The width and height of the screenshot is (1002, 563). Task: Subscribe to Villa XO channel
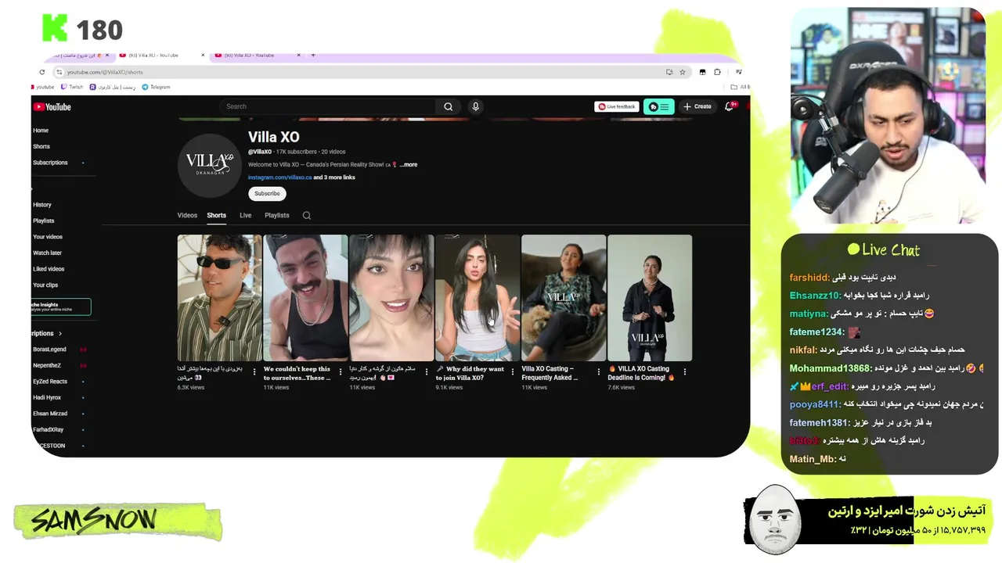(267, 193)
